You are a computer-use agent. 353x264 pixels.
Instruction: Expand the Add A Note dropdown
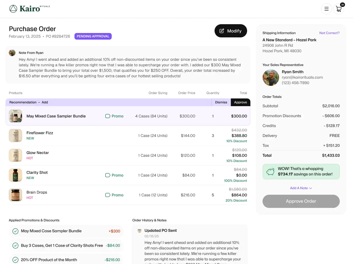pyautogui.click(x=301, y=188)
